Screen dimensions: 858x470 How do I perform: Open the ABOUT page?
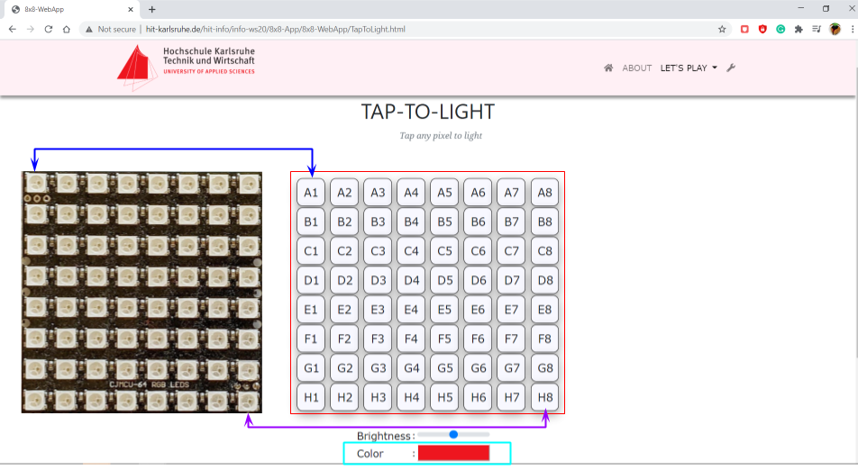click(636, 68)
